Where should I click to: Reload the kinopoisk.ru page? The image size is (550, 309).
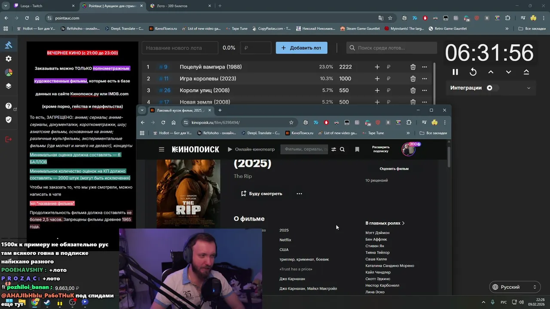click(163, 122)
